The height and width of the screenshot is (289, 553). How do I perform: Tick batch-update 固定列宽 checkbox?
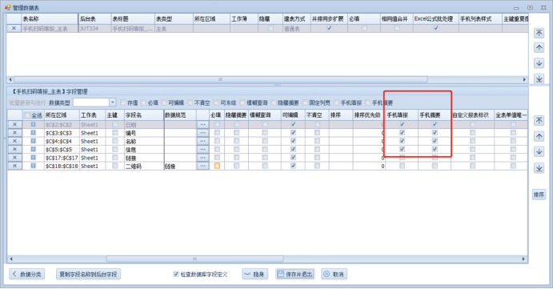305,102
